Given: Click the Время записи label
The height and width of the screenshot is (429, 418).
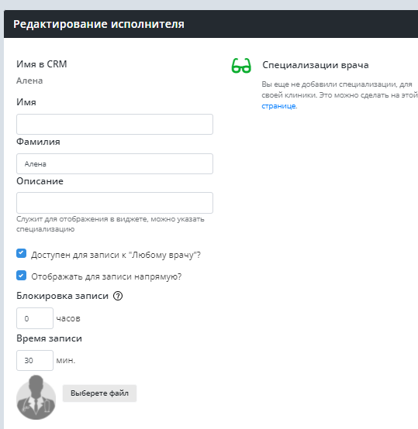Looking at the screenshot, I should click(50, 338).
